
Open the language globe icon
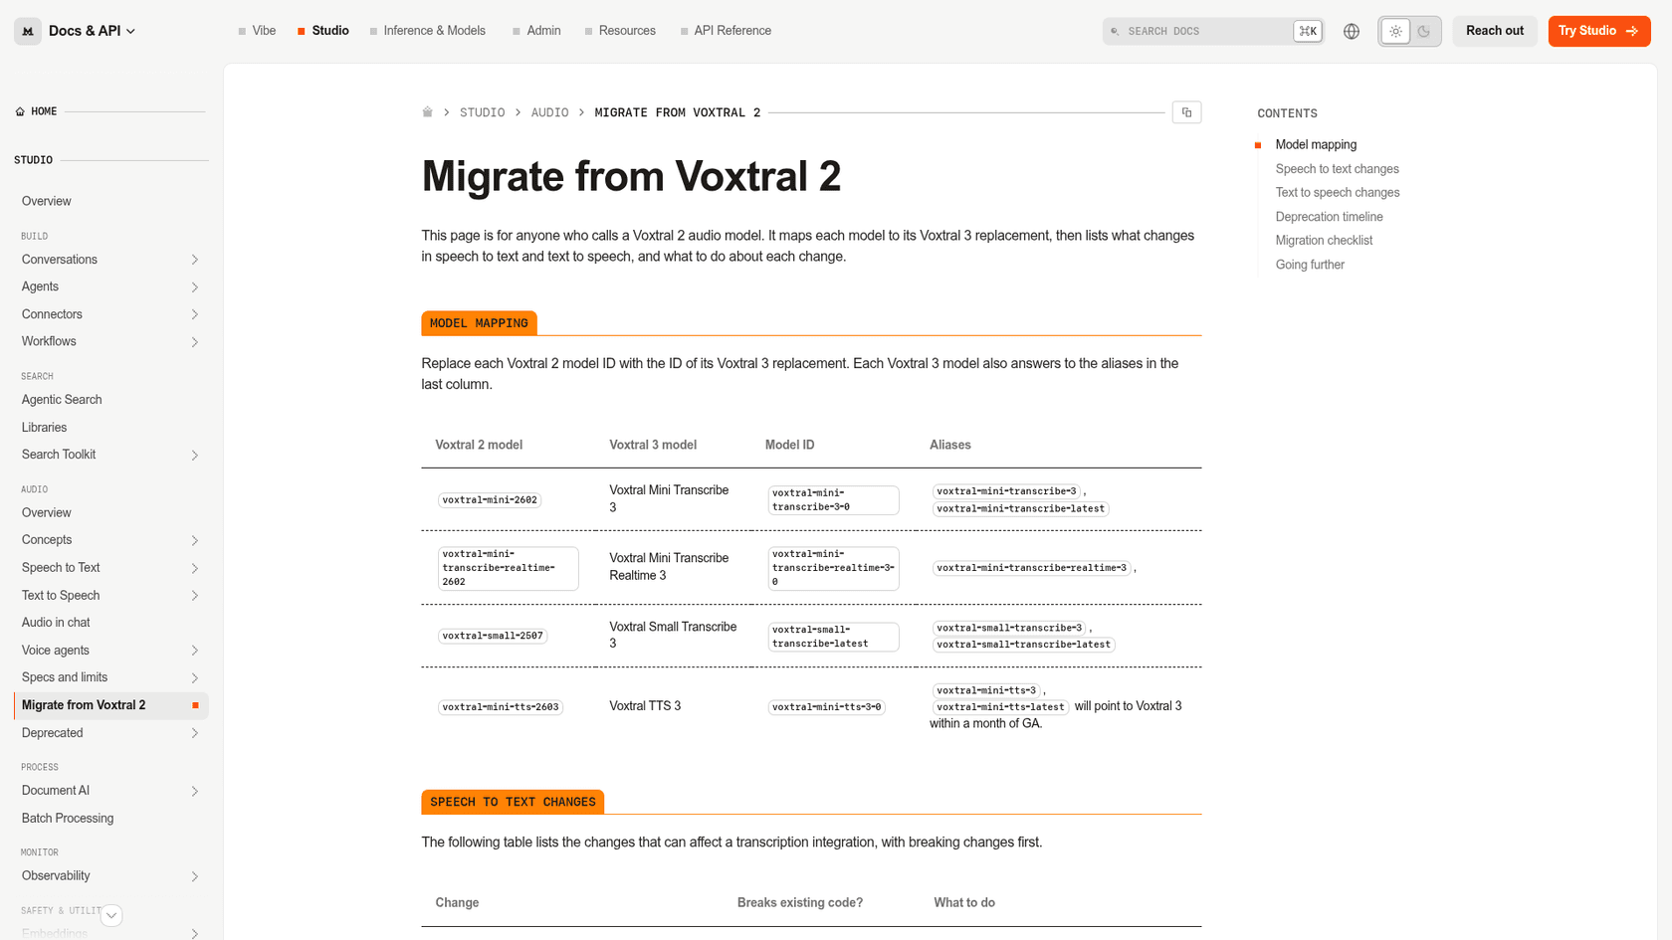[1351, 31]
